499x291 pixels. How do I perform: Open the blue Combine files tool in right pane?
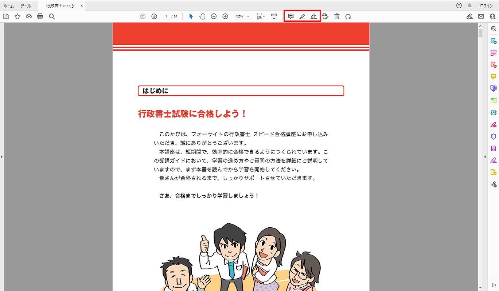tap(494, 88)
